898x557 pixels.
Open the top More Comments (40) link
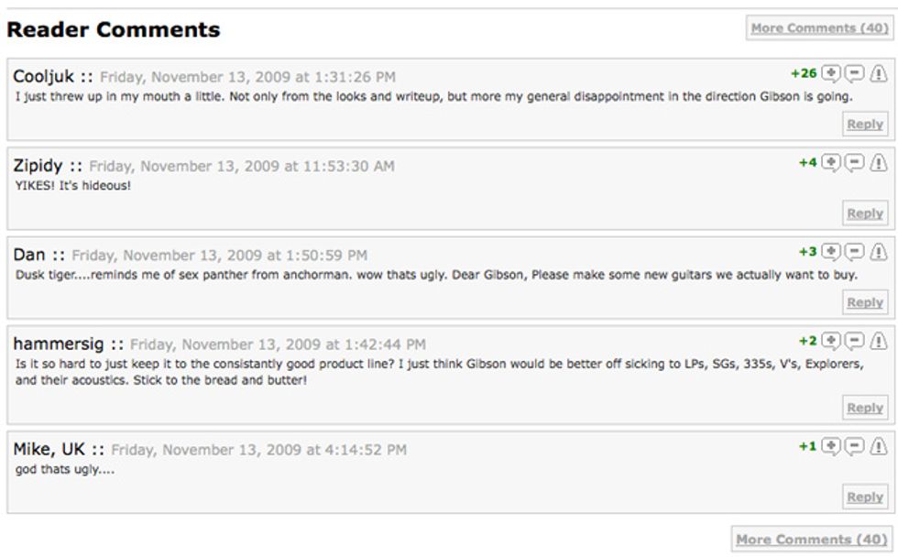click(819, 28)
